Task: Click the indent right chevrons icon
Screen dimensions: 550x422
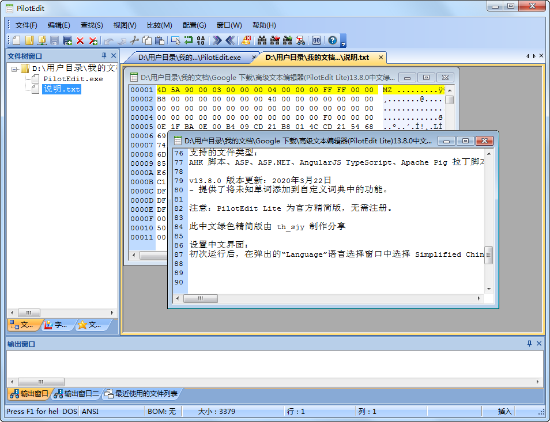Action: [217, 41]
